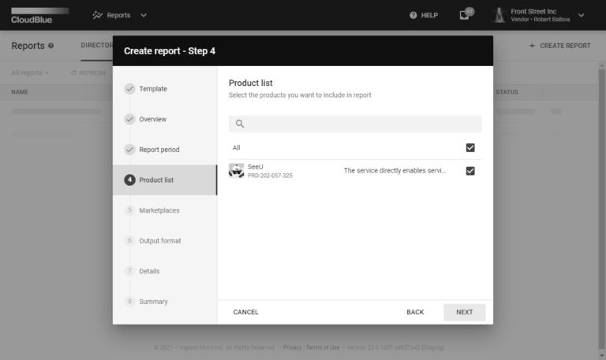
Task: Click the NAME column header
Action: 20,92
